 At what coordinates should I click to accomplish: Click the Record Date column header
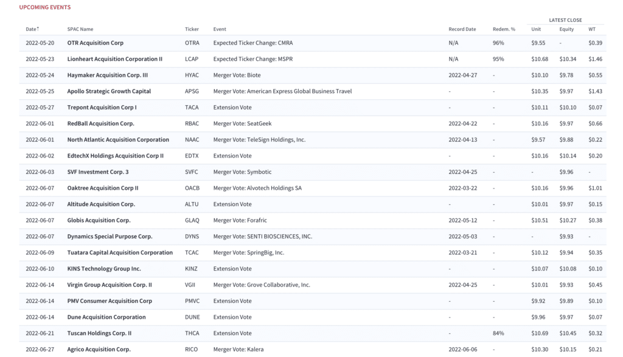[462, 29]
